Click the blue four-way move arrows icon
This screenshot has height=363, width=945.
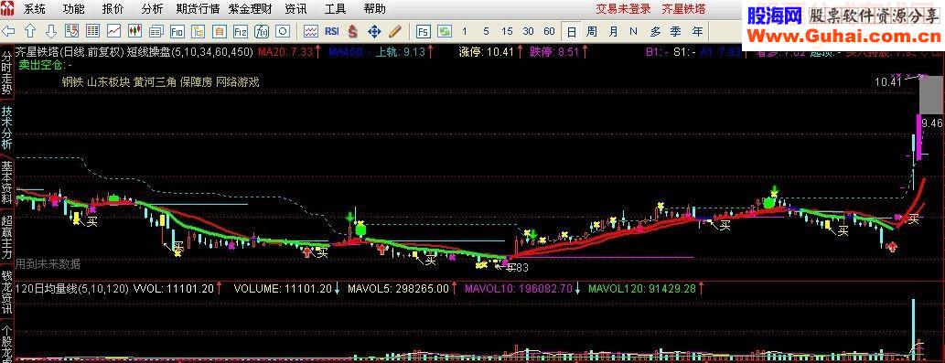point(373,31)
